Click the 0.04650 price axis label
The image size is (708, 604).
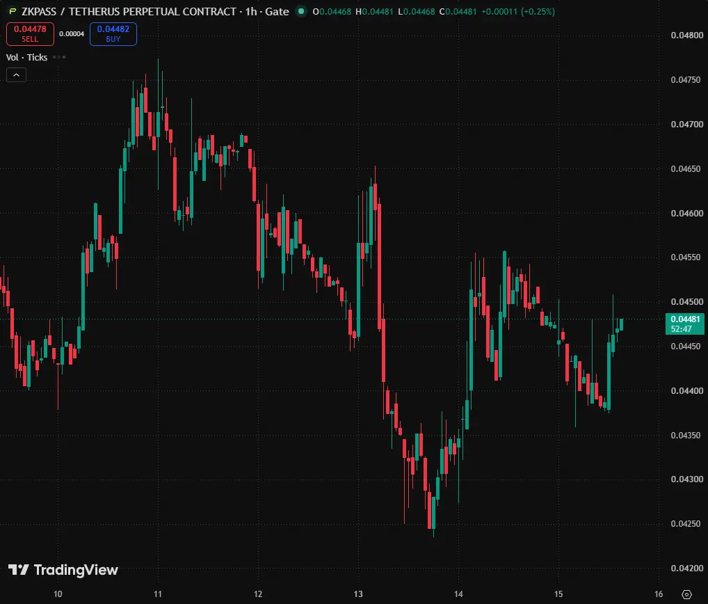(x=686, y=169)
